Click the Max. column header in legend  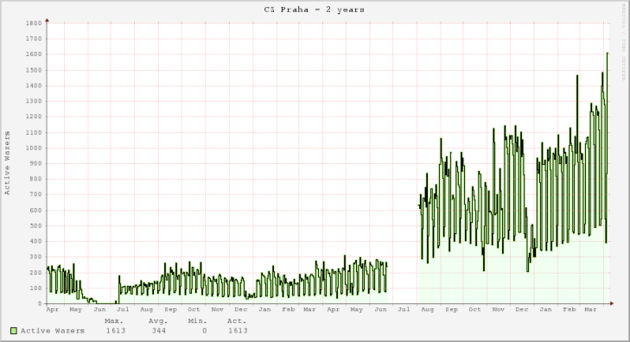click(x=114, y=321)
